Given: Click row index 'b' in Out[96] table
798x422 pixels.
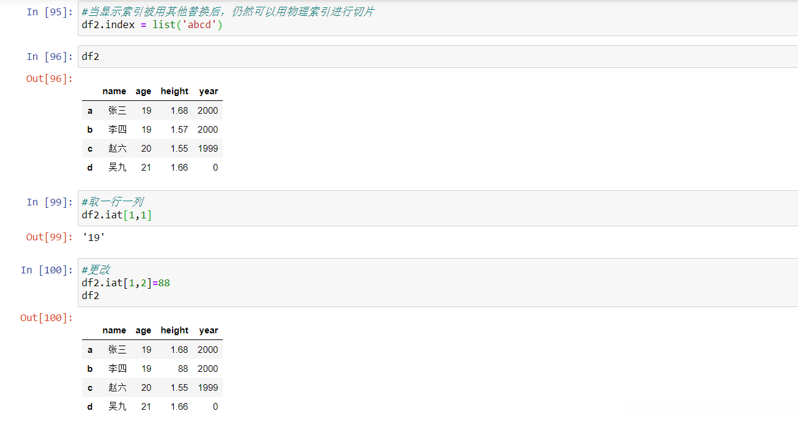Looking at the screenshot, I should pyautogui.click(x=90, y=130).
